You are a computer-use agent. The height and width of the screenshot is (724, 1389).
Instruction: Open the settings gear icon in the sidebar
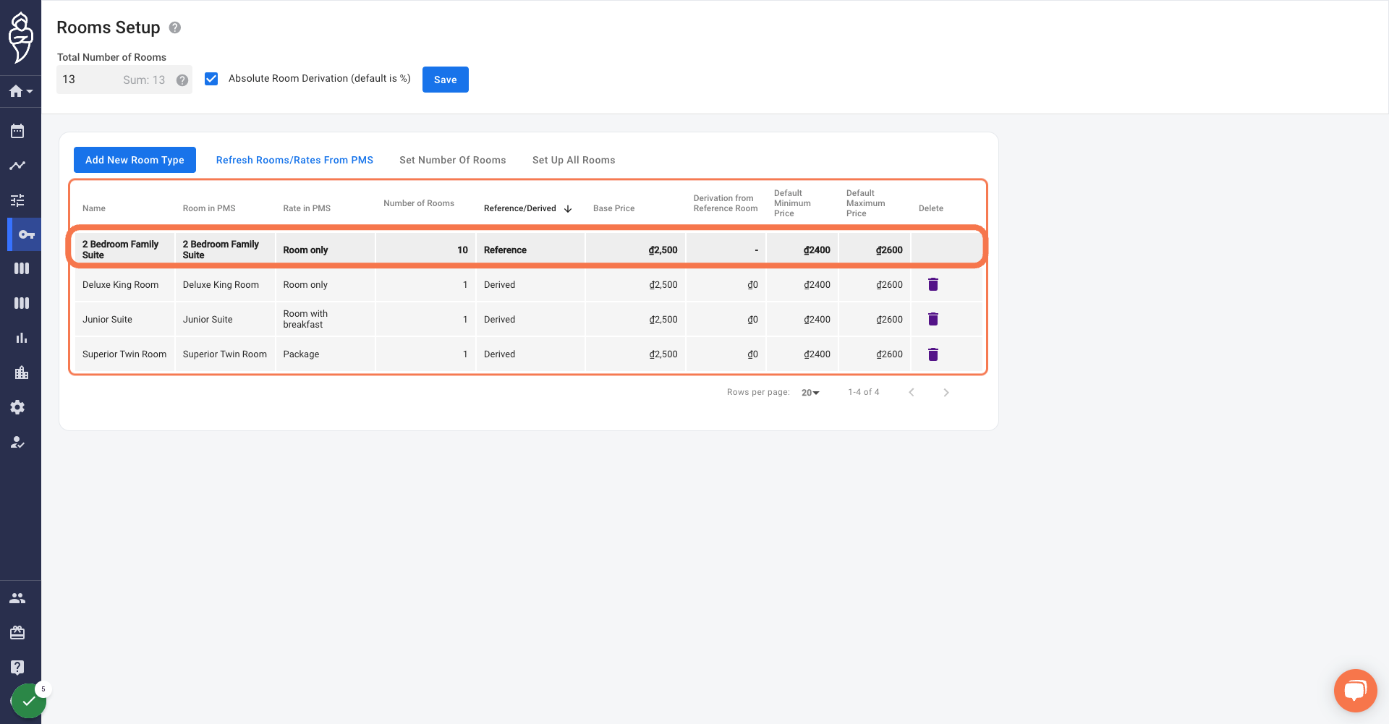point(17,407)
